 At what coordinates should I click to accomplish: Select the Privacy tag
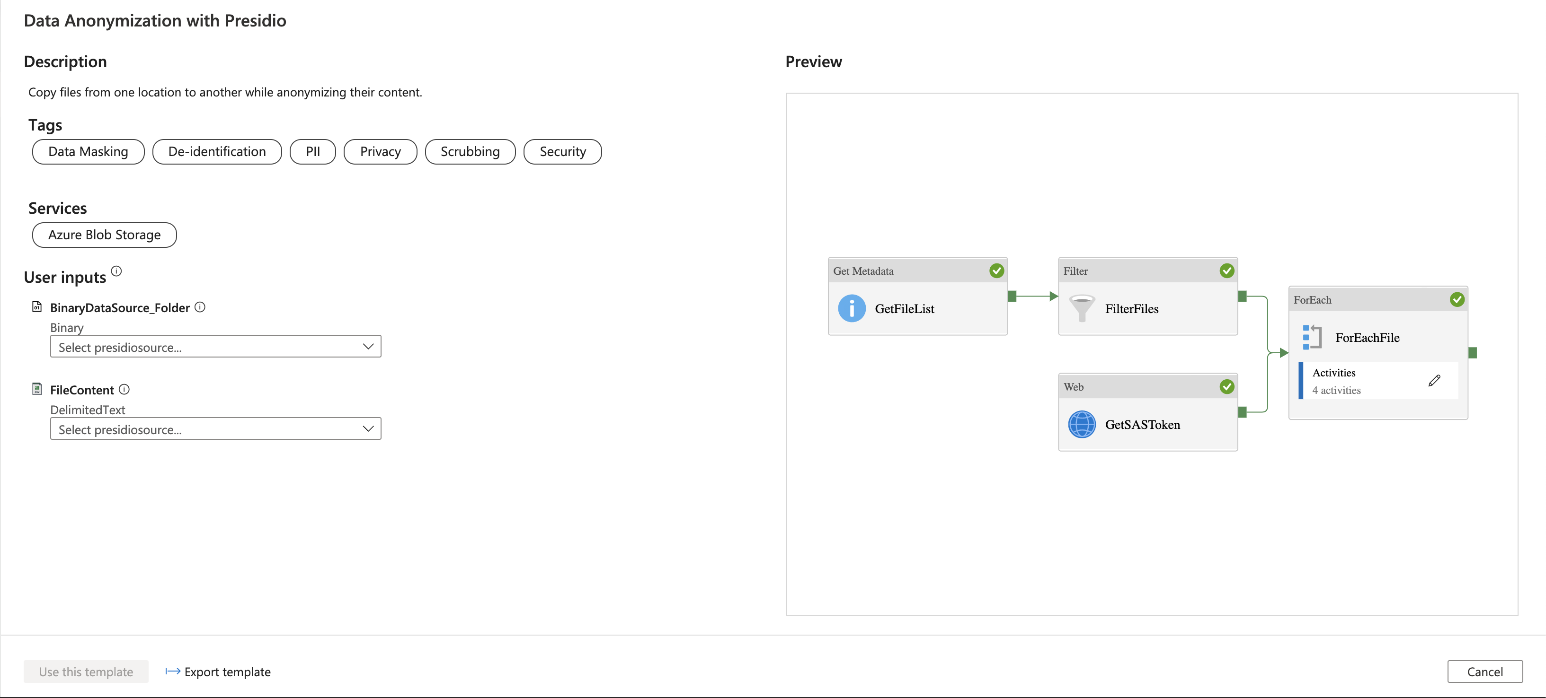[381, 152]
